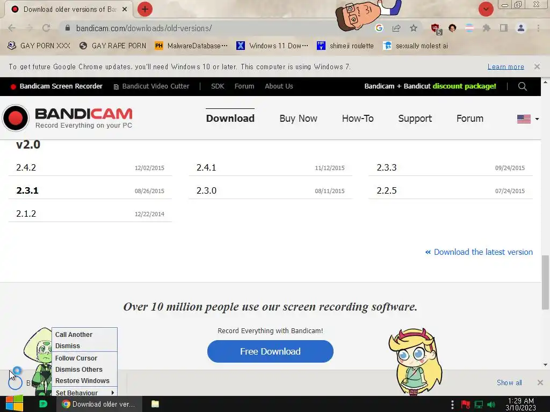Viewport: 550px width, 412px height.
Task: Open the Extensions puzzle piece menu
Action: coord(487,28)
